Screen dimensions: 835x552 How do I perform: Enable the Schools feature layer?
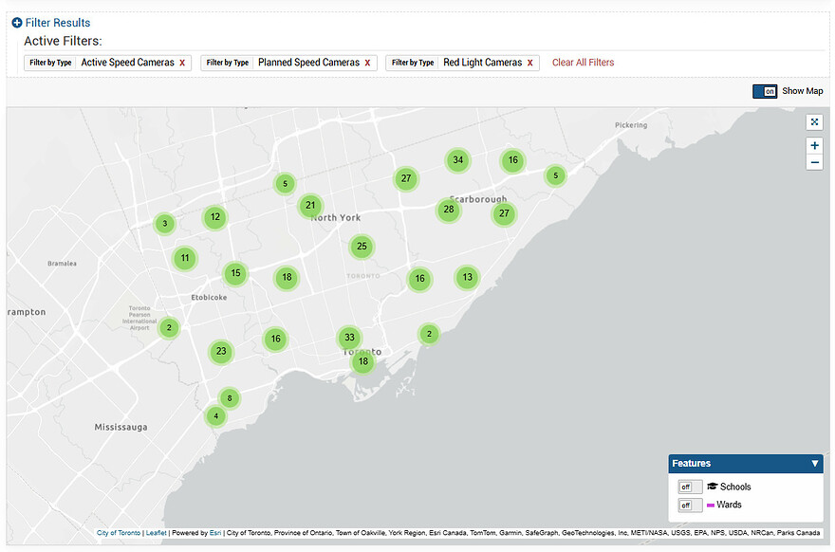[x=690, y=488]
